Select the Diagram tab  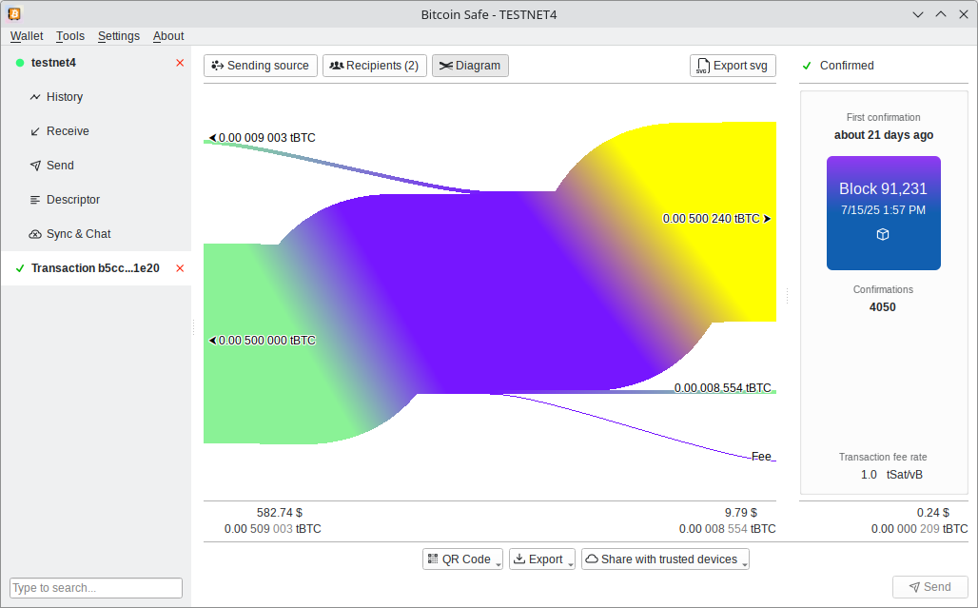tap(470, 66)
